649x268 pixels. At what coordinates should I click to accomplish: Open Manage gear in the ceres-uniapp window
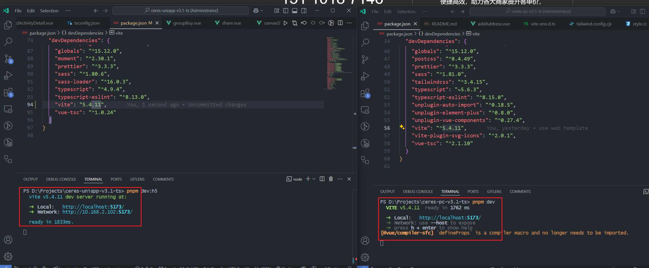[x=8, y=256]
